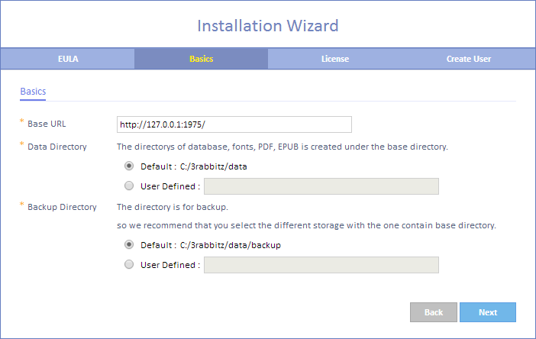Select the Basics step in wizard header

tap(201, 59)
